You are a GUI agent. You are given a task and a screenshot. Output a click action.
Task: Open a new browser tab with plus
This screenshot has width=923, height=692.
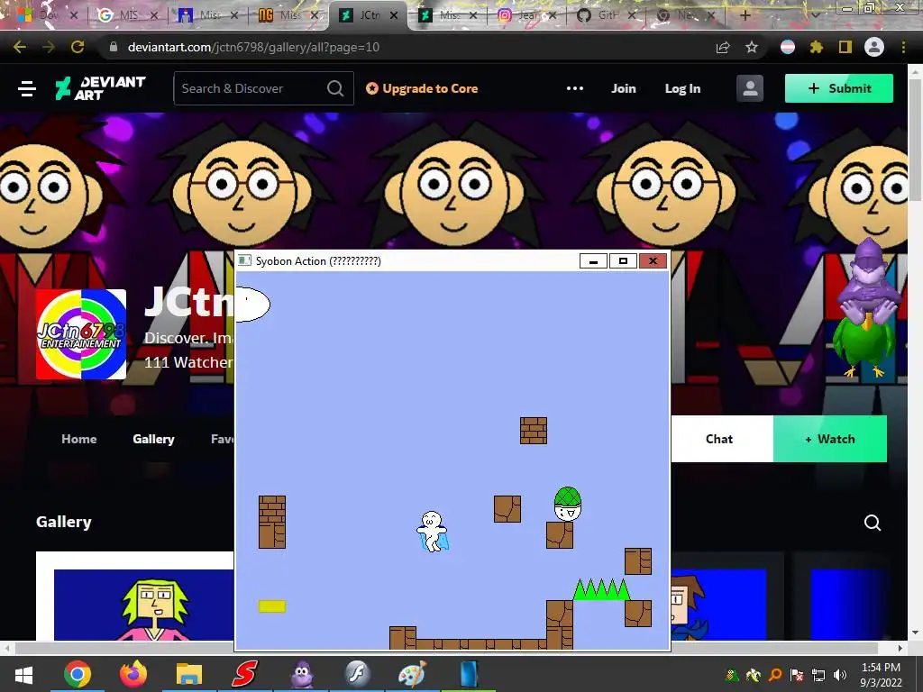coord(745,15)
